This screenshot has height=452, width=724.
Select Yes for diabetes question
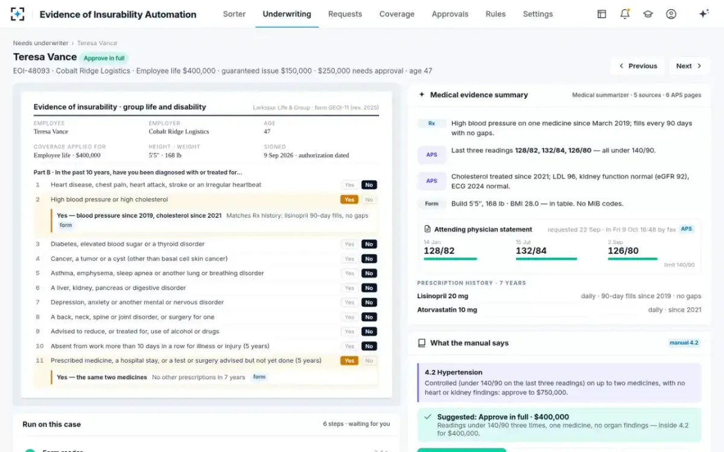pyautogui.click(x=349, y=244)
